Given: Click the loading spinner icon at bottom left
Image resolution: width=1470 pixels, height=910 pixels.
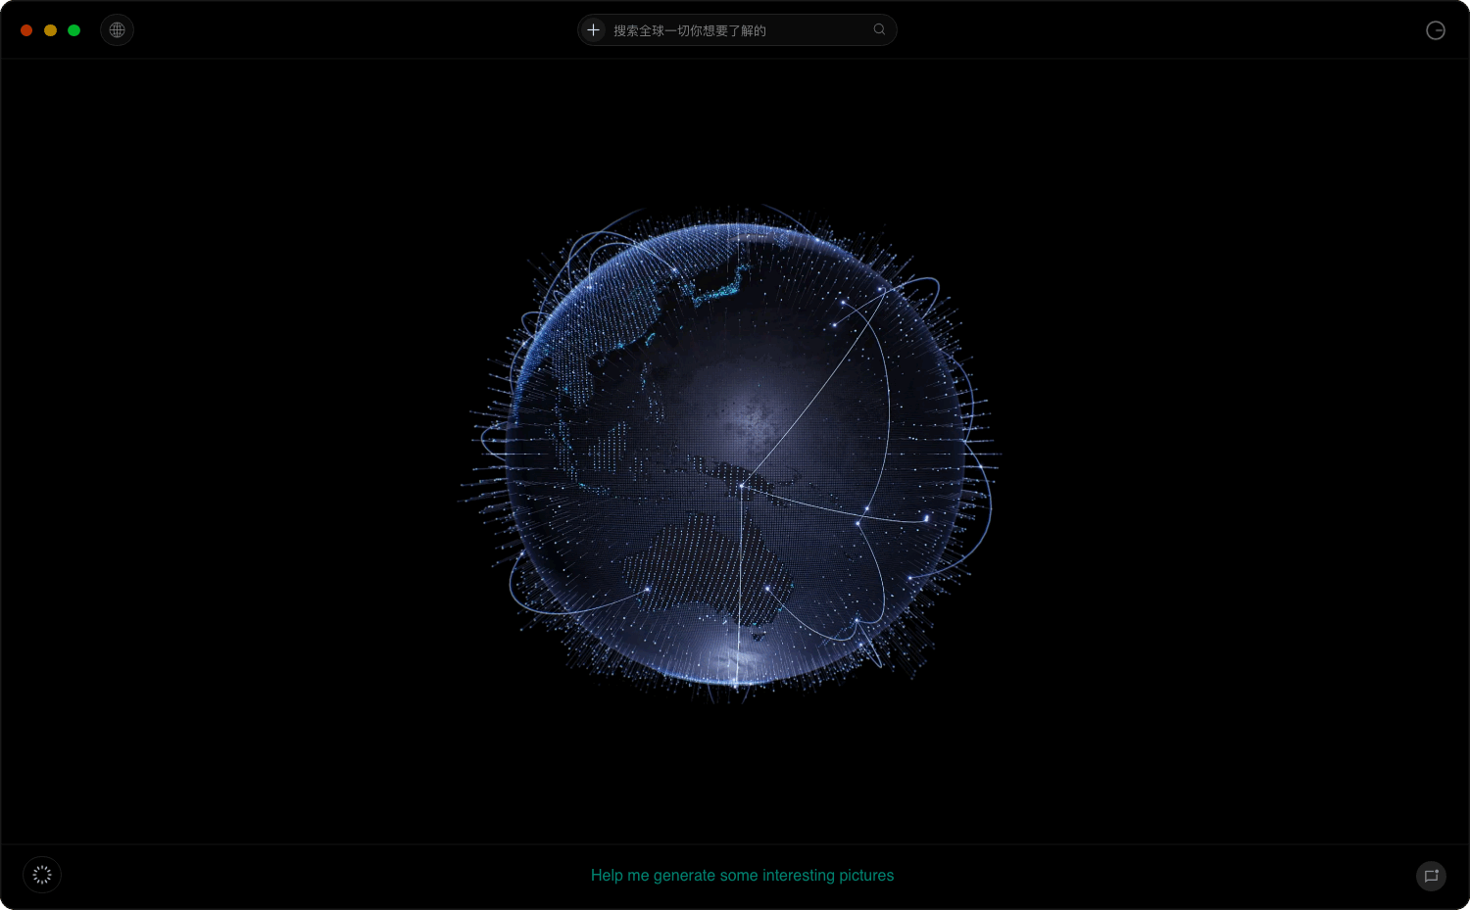Looking at the screenshot, I should (x=42, y=875).
